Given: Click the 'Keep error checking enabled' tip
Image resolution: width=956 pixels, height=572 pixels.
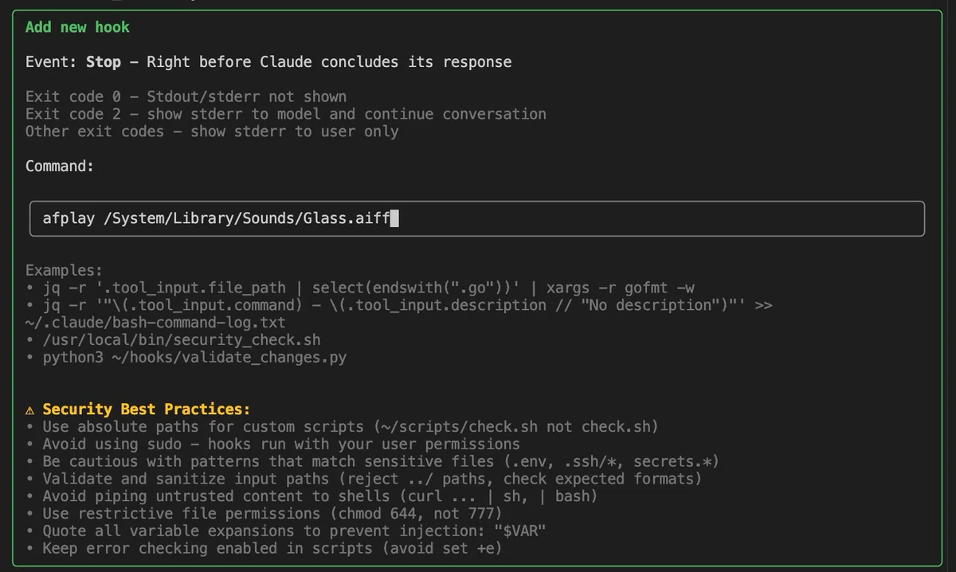Looking at the screenshot, I should pos(272,548).
